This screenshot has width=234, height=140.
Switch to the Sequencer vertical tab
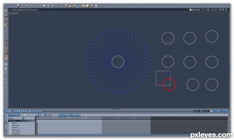[6, 118]
